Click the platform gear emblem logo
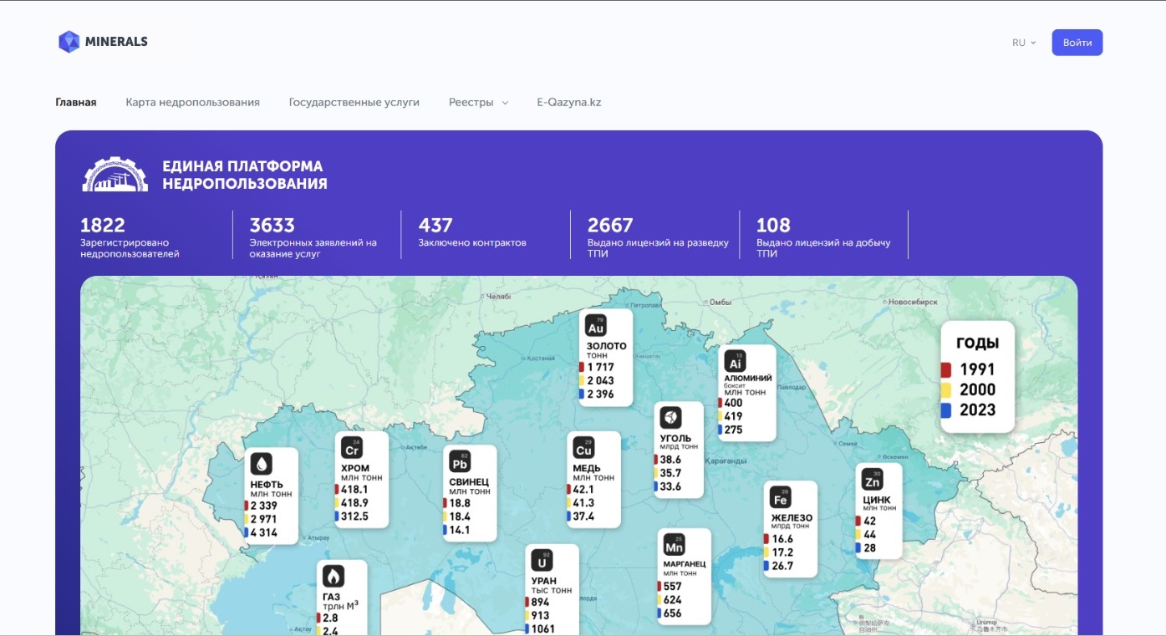The width and height of the screenshot is (1166, 636). (115, 175)
